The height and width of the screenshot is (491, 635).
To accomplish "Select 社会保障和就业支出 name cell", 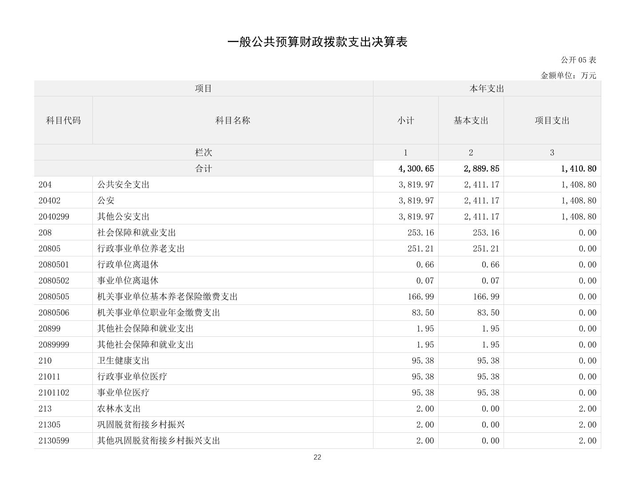I will 233,232.
